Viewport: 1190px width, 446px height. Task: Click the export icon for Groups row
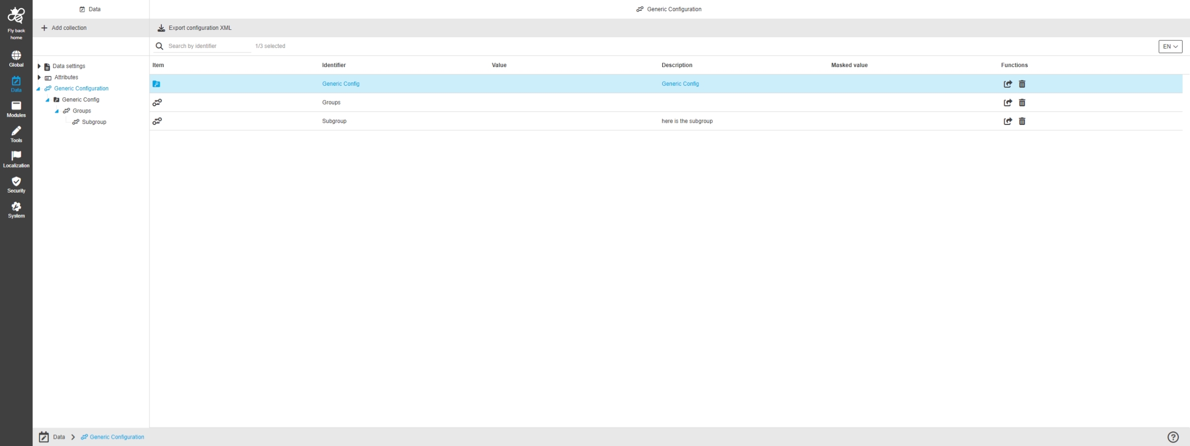pos(1008,102)
